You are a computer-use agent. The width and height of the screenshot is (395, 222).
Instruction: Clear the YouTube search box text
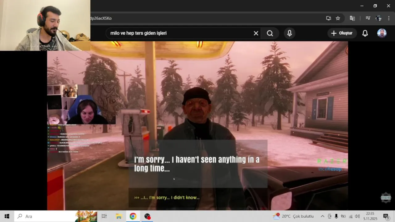256,33
